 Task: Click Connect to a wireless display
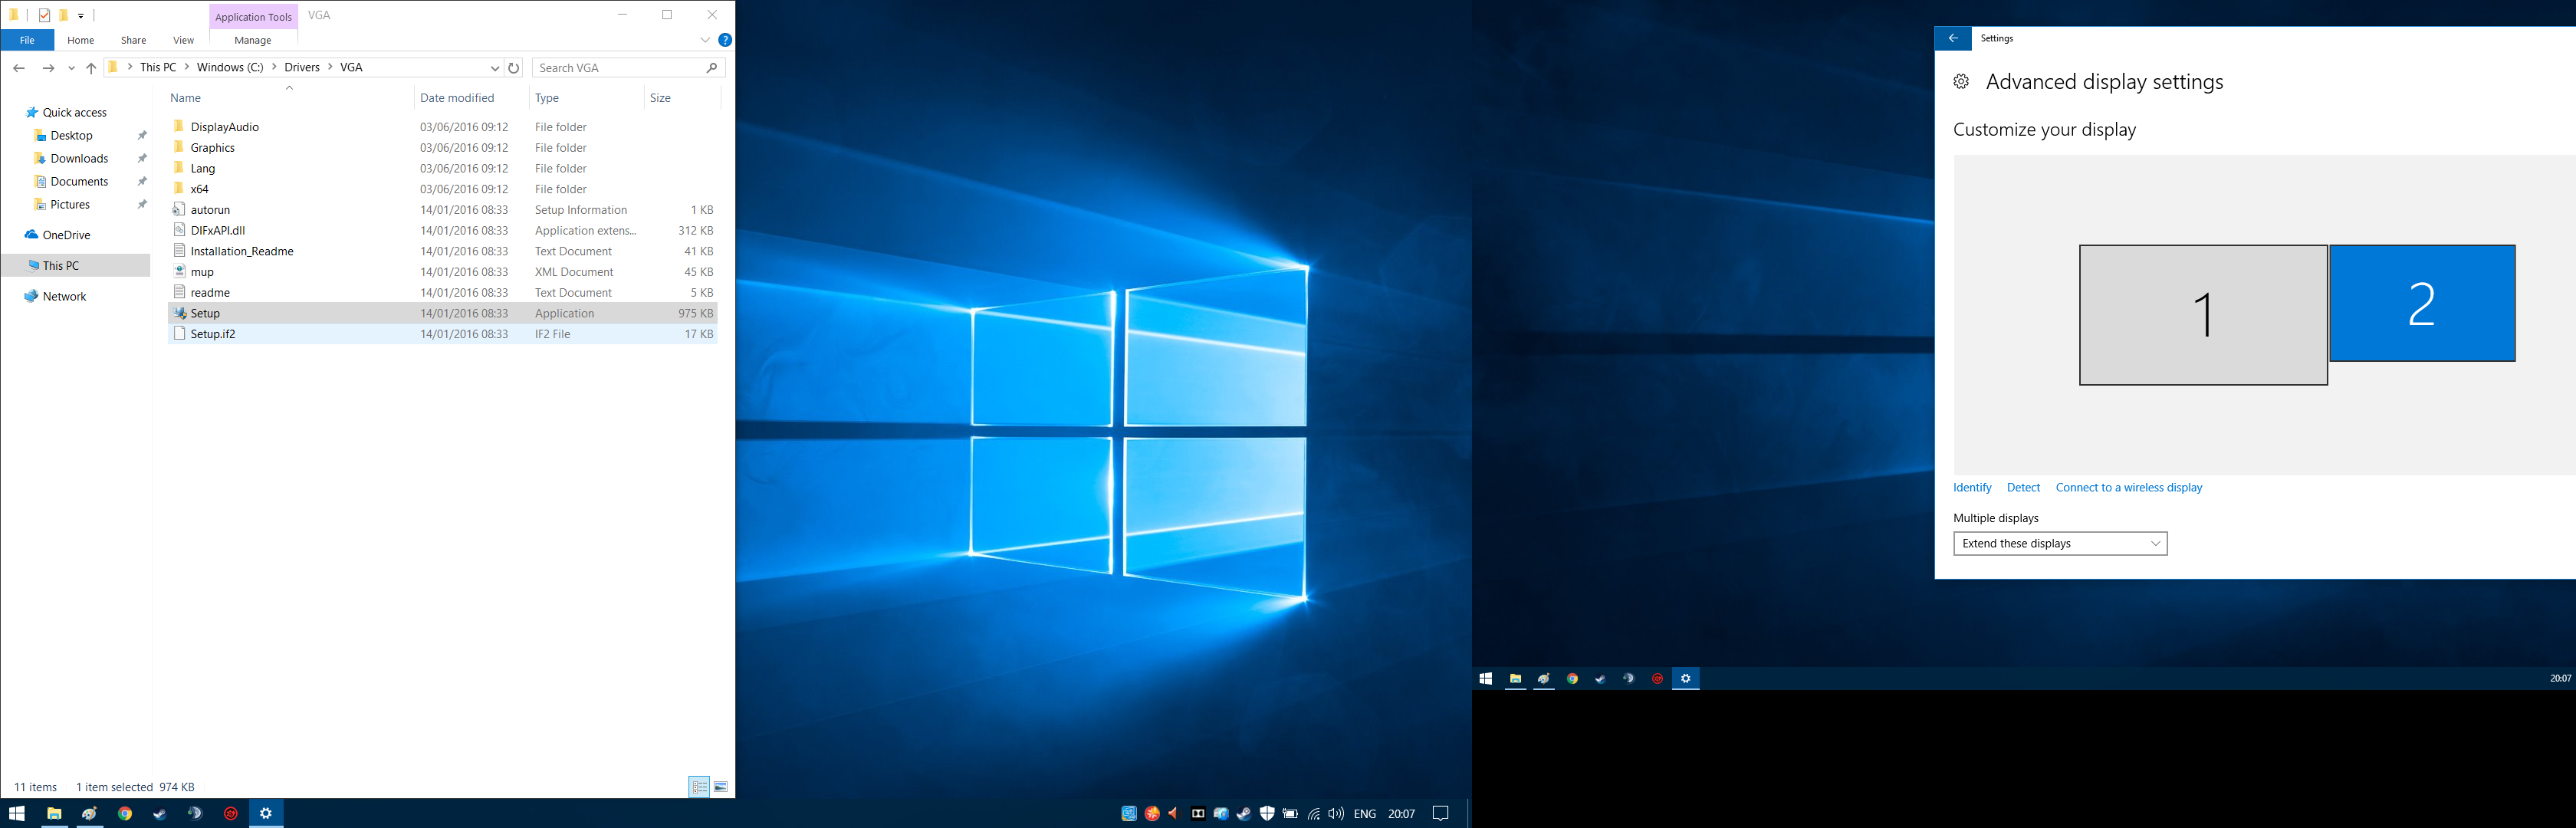(x=2129, y=487)
